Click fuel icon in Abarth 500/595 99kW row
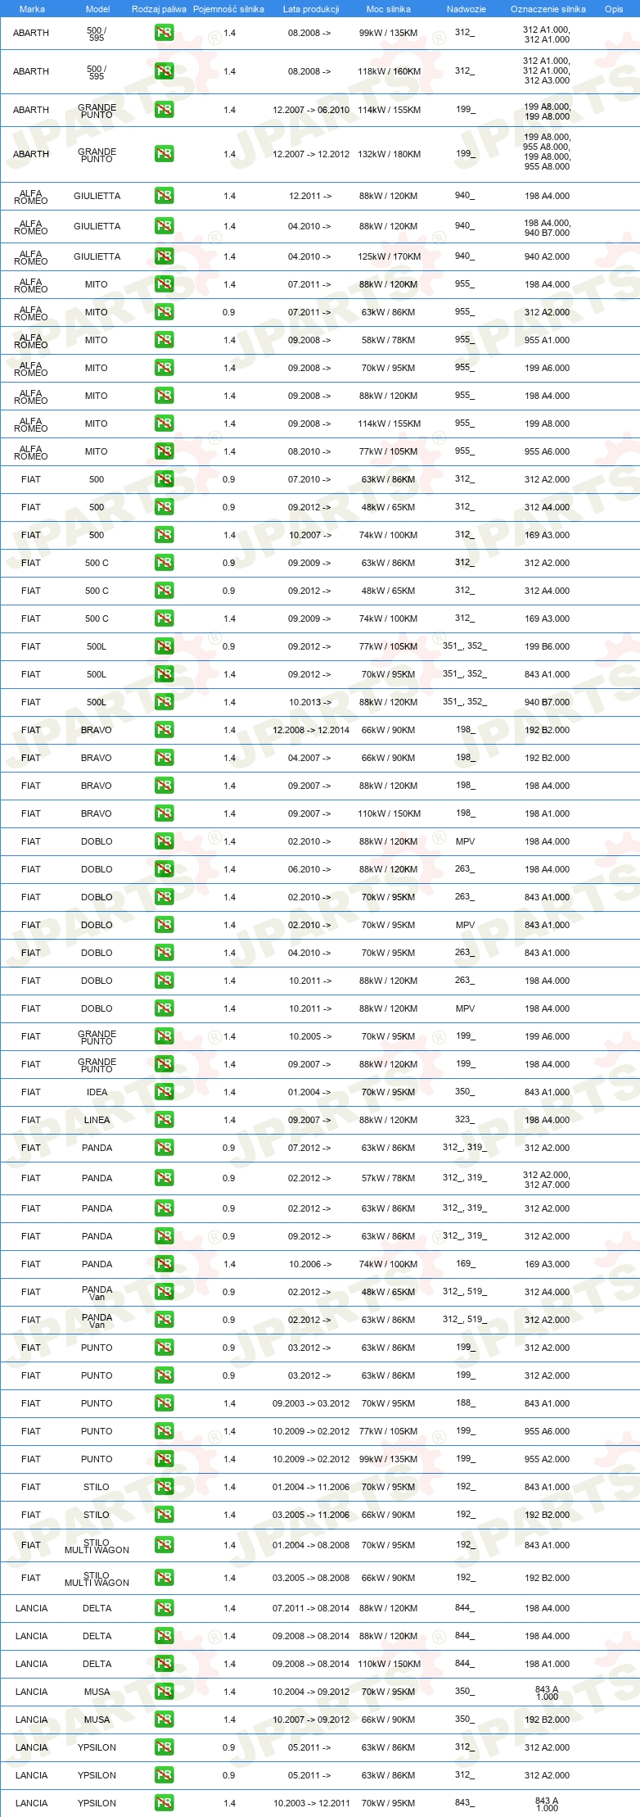Screen dimensions: 640x1817 [164, 34]
